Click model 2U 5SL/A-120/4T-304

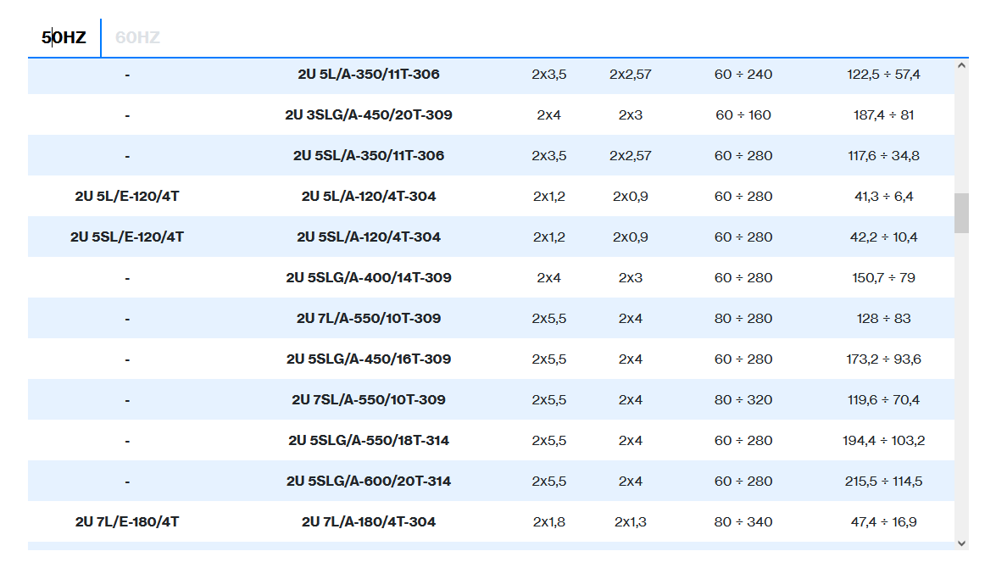(368, 237)
